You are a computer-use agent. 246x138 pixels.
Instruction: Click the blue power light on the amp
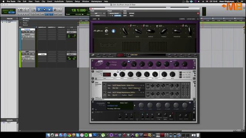[x=113, y=31]
